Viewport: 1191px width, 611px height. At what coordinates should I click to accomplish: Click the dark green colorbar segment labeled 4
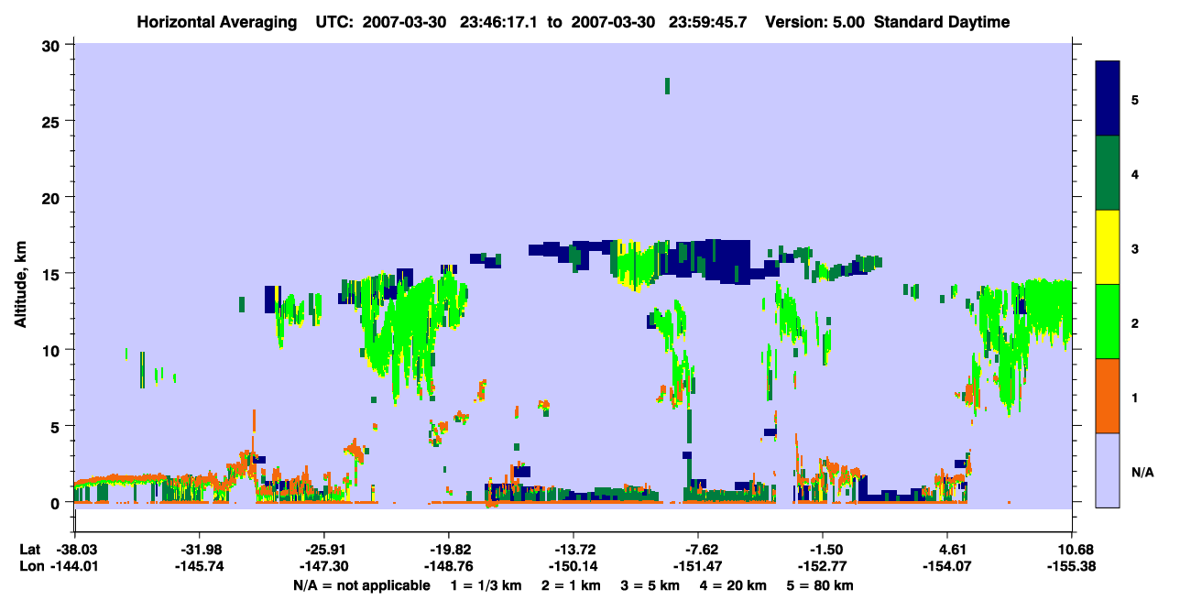1108,173
